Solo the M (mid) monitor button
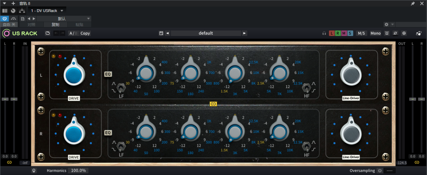 coord(344,33)
